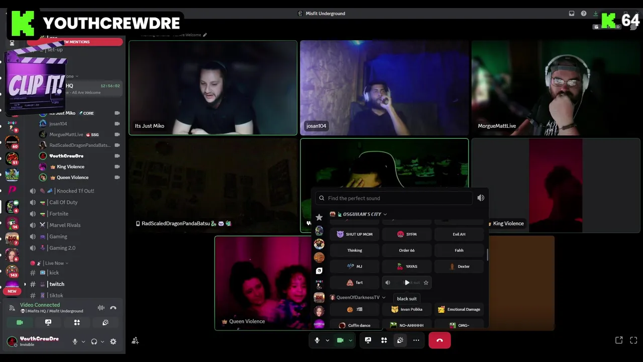The height and width of the screenshot is (362, 643).
Task: Disconnect via Video Connected phone icon
Action: pyautogui.click(x=113, y=308)
